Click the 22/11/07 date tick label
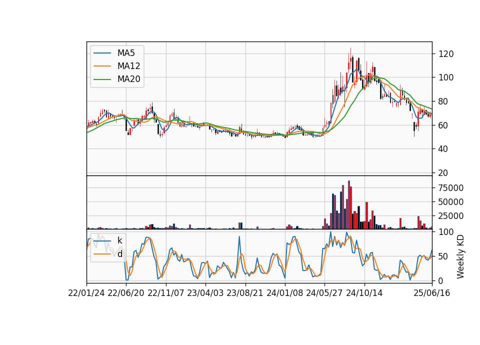This screenshot has height=345, width=480. tap(166, 293)
